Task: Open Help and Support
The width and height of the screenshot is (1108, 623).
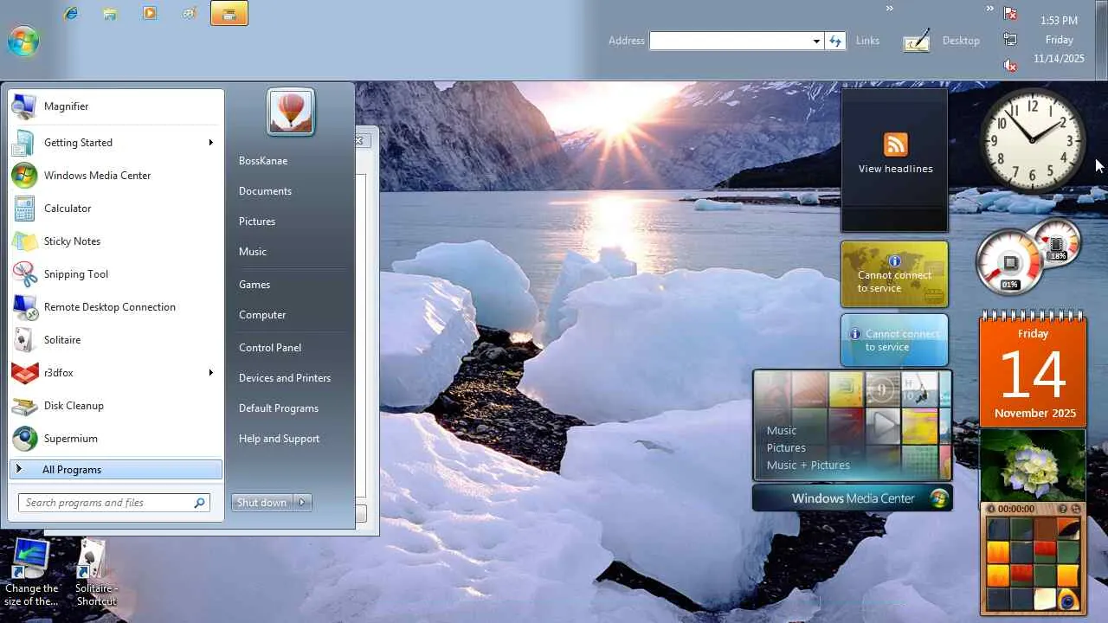Action: tap(279, 438)
